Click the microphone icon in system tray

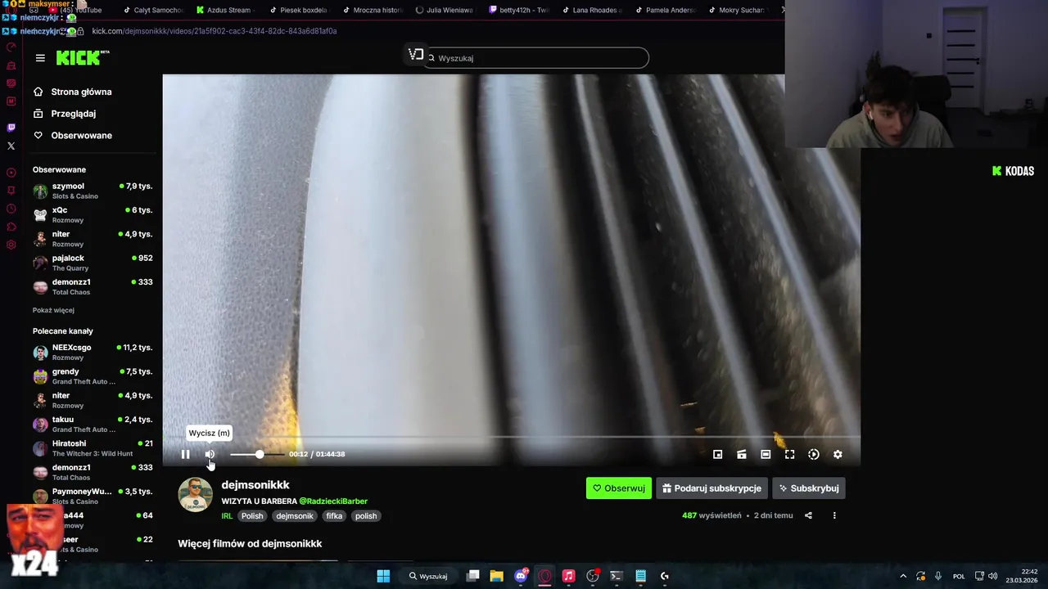938,576
